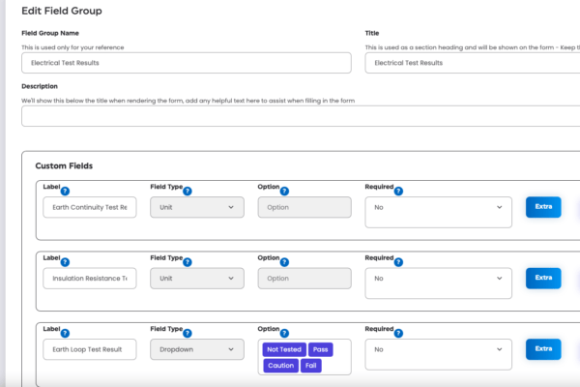
Task: Click help icon beside second row Label
Action: click(65, 262)
